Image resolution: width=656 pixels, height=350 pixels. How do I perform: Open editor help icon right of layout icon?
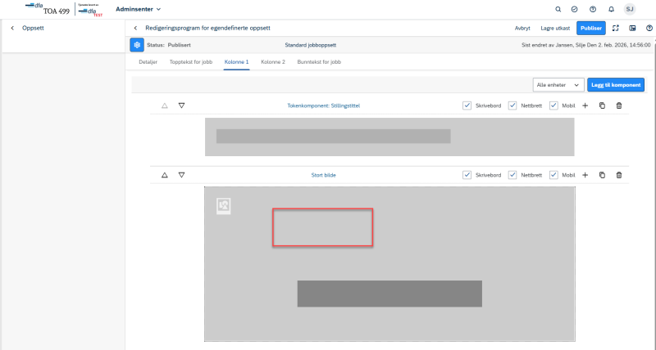(649, 28)
